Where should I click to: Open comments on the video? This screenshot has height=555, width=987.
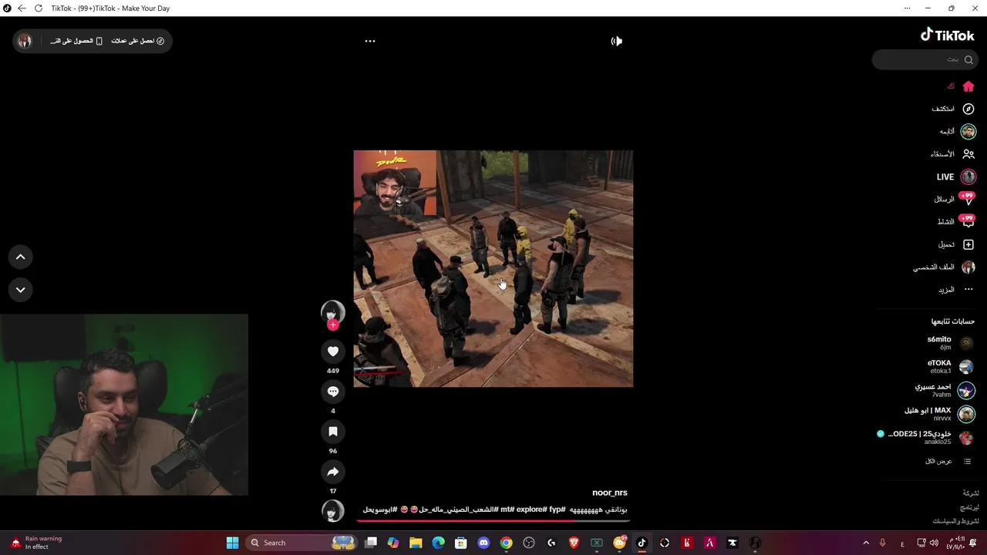(333, 392)
